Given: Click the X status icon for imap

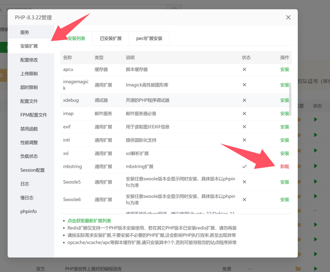Looking at the screenshot, I should coord(244,113).
